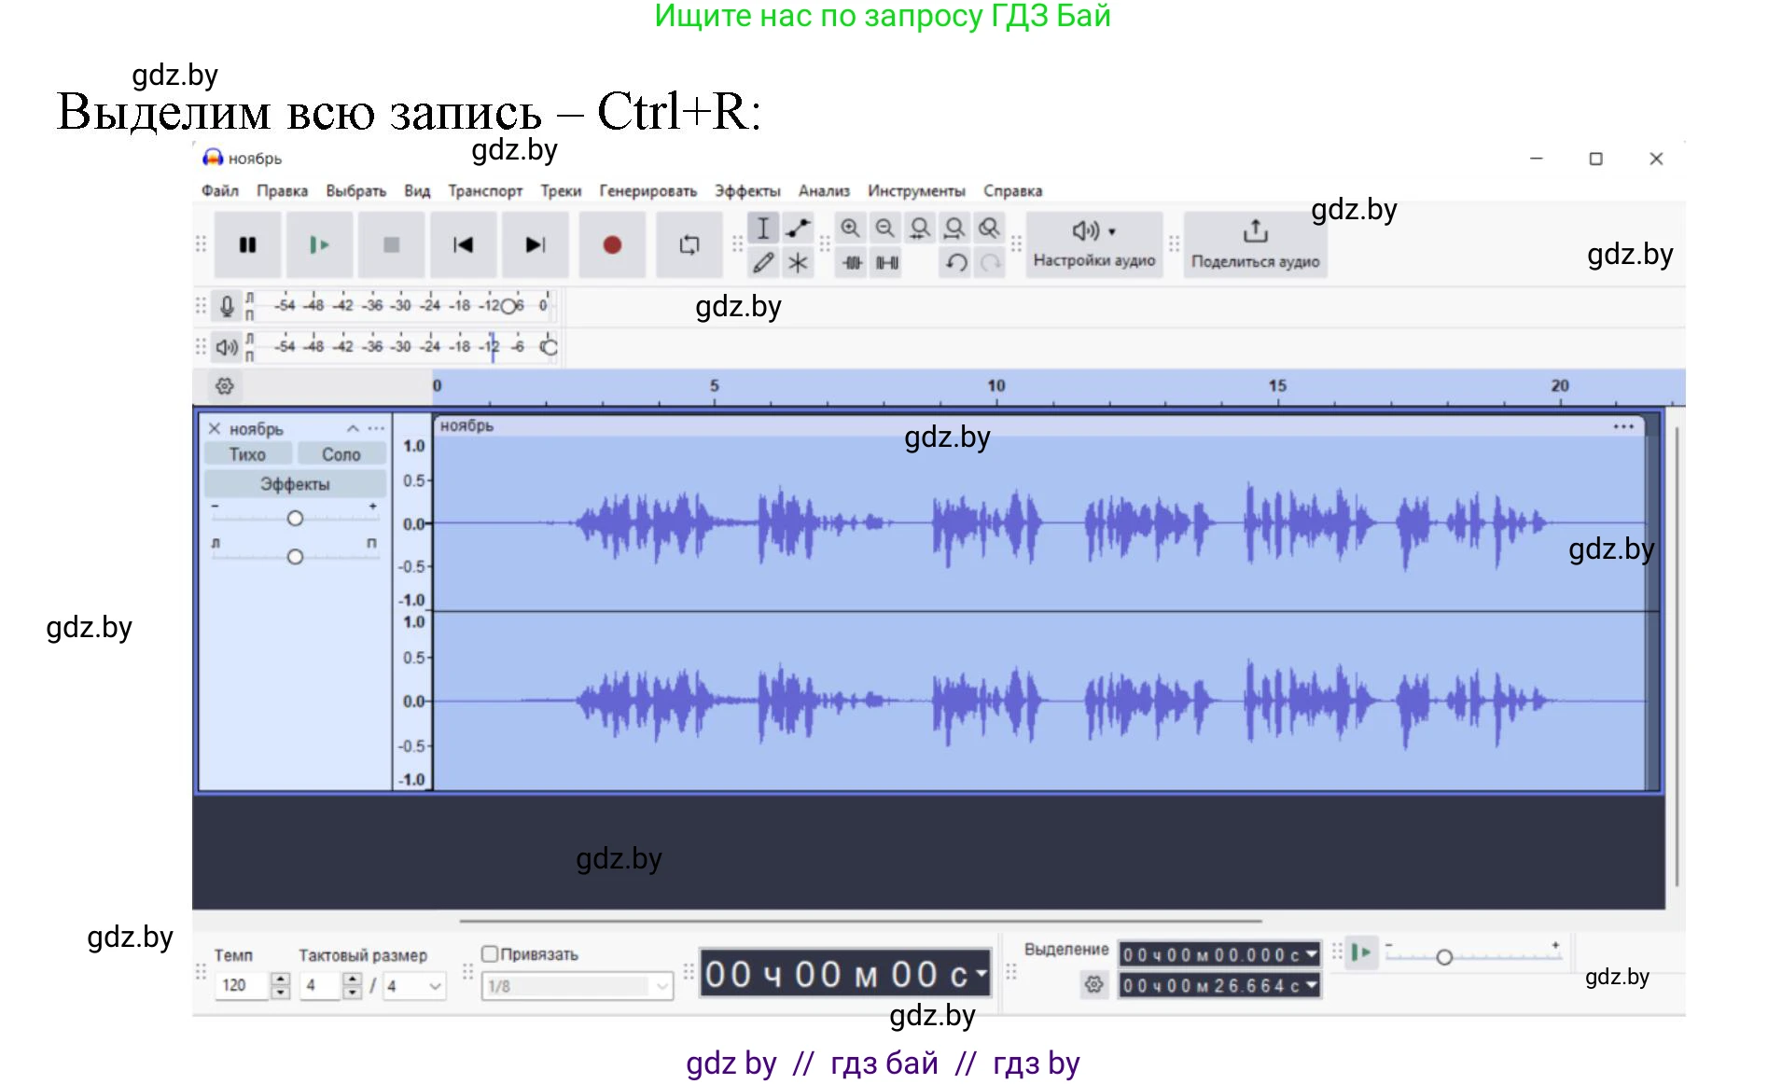The height and width of the screenshot is (1084, 1768).
Task: Click the Темп input field
Action: (242, 986)
